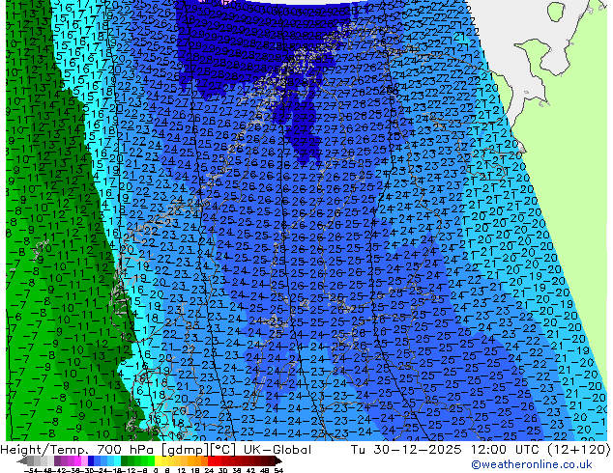The image size is (613, 473).
Task: Select the dark green legend swatch near -12
Action: (125, 460)
